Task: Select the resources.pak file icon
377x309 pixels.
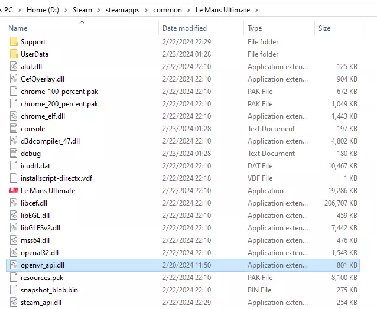Action: [x=14, y=278]
